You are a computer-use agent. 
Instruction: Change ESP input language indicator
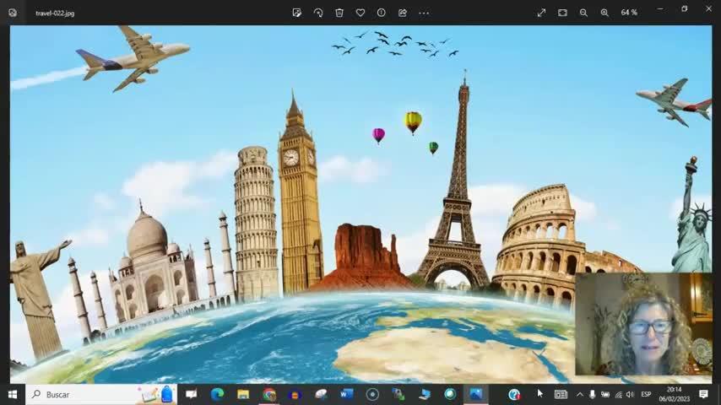point(646,394)
